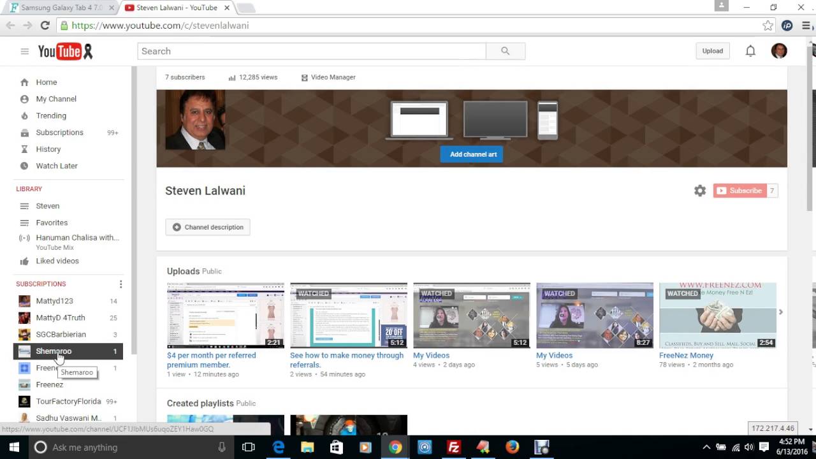The height and width of the screenshot is (459, 816).
Task: Open FileZilla from taskbar
Action: point(454,447)
